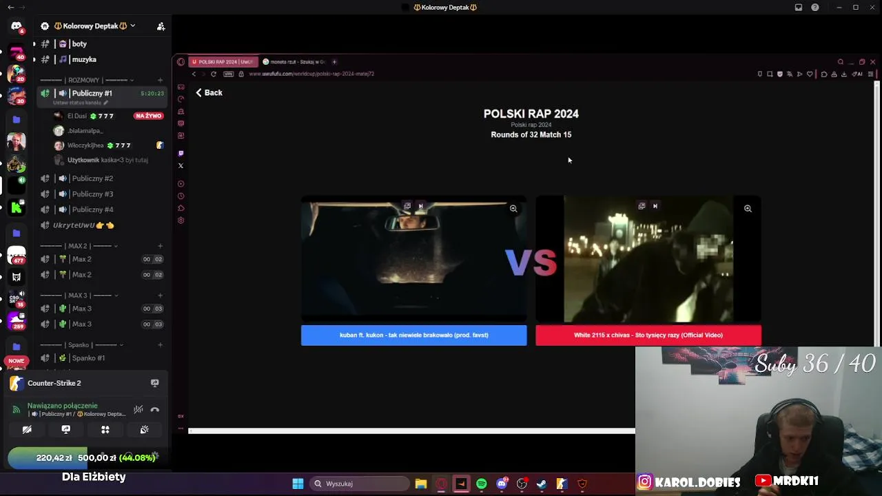Collapse the ROZMOWY category

(88, 81)
